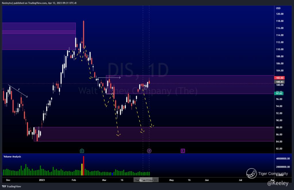Click the blue volume bar
This screenshot has height=190, width=294.
(112, 174)
